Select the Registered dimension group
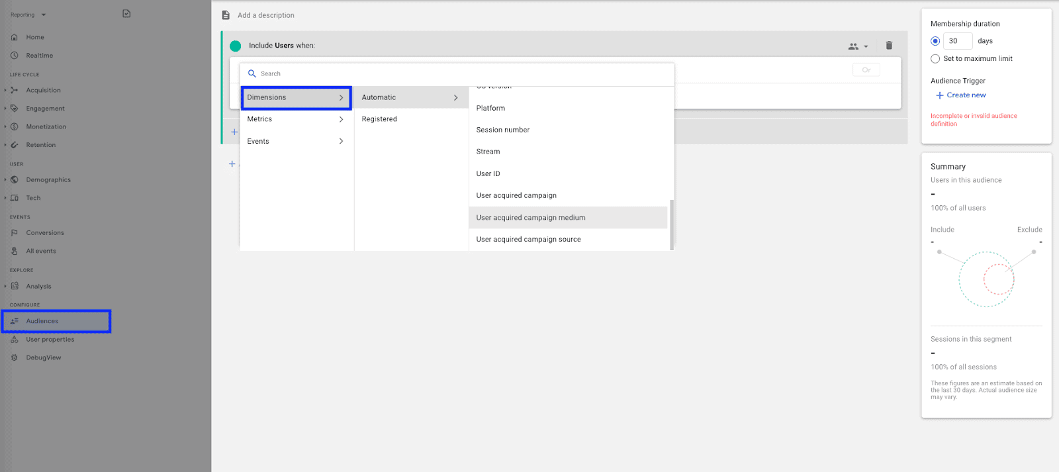This screenshot has height=472, width=1059. click(379, 119)
